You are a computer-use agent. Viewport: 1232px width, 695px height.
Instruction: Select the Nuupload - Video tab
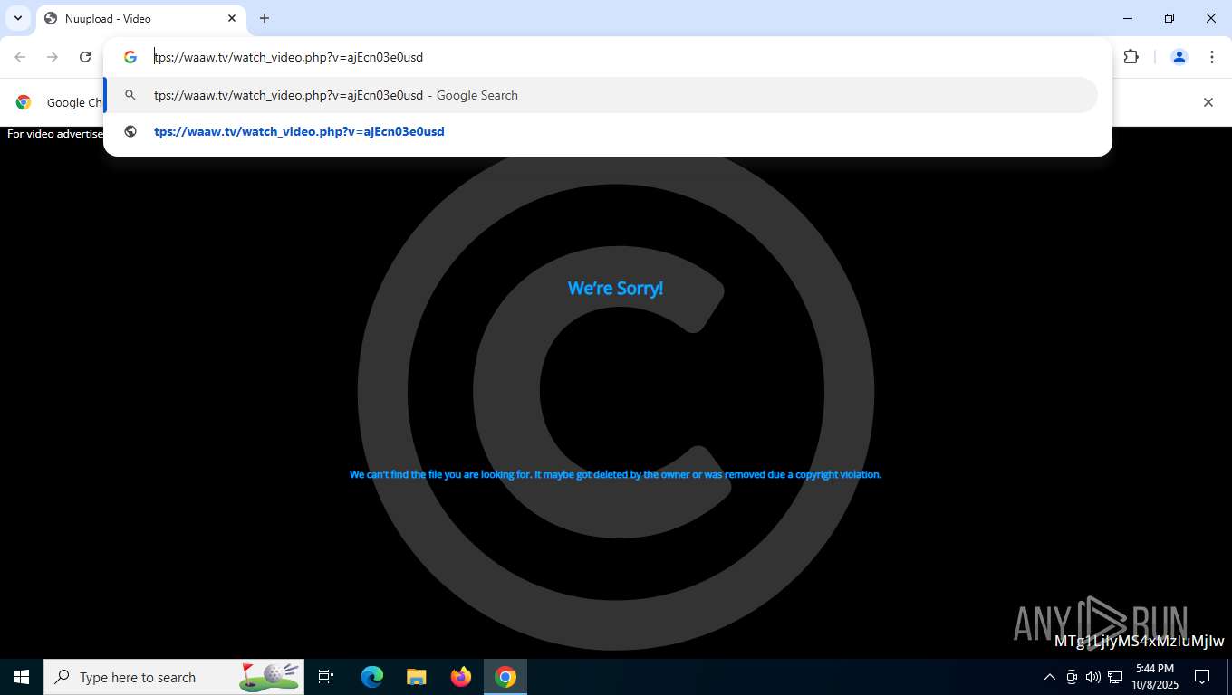coord(140,18)
